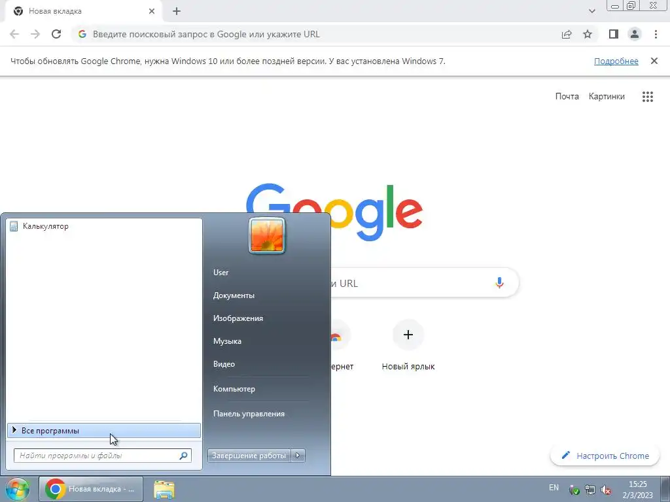Change the EN input language
The image size is (670, 502).
[x=554, y=488]
